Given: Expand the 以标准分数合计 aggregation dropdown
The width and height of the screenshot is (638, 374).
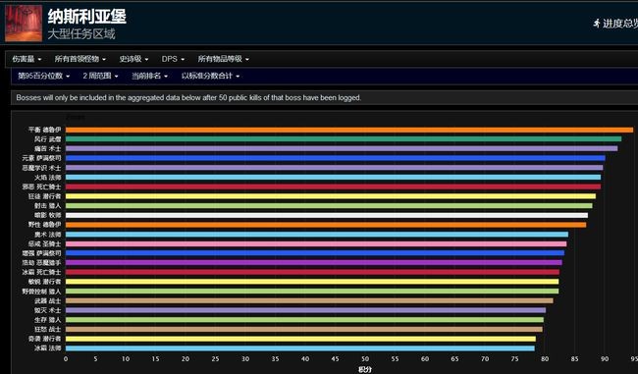Looking at the screenshot, I should 210,76.
